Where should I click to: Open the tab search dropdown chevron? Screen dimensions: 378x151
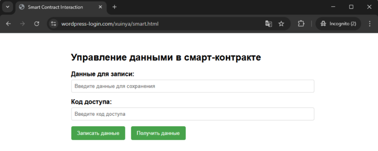[7, 7]
